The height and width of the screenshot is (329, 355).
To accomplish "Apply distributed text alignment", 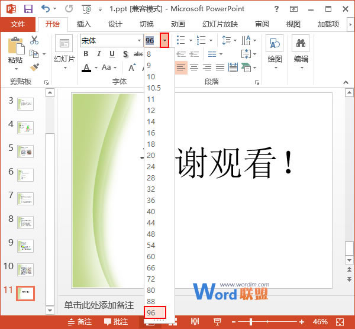I will coord(233,67).
